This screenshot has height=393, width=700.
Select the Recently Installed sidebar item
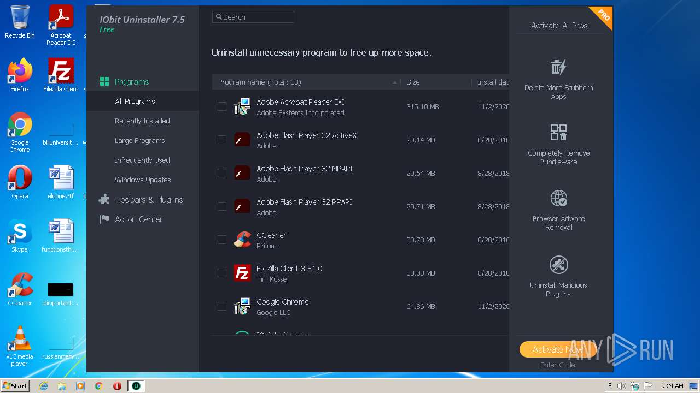coord(143,121)
